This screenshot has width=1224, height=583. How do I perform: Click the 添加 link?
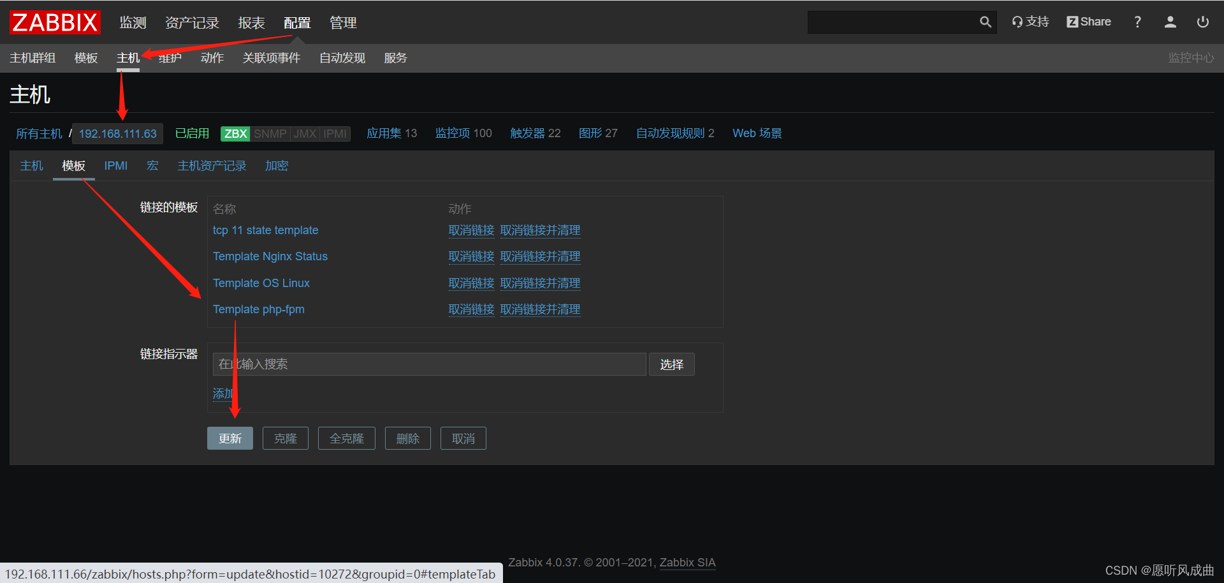pos(223,394)
